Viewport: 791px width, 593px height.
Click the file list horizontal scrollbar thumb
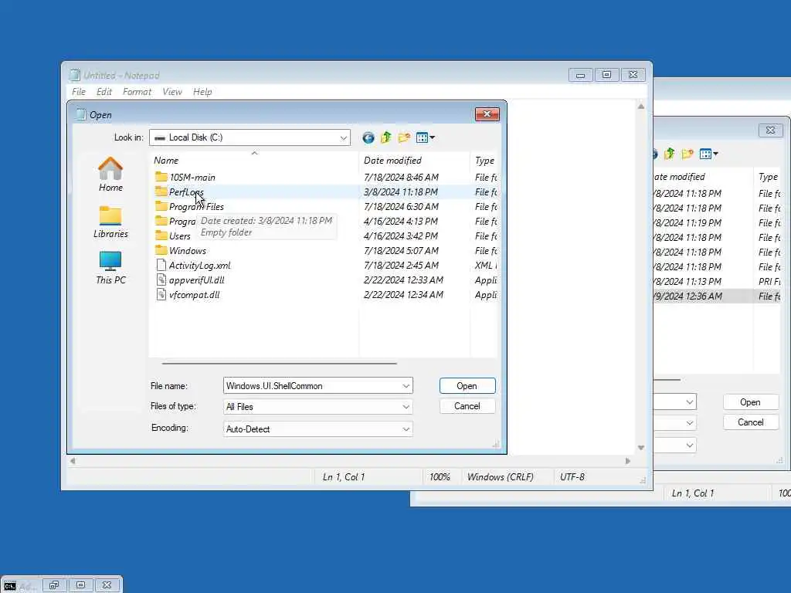pyautogui.click(x=279, y=363)
